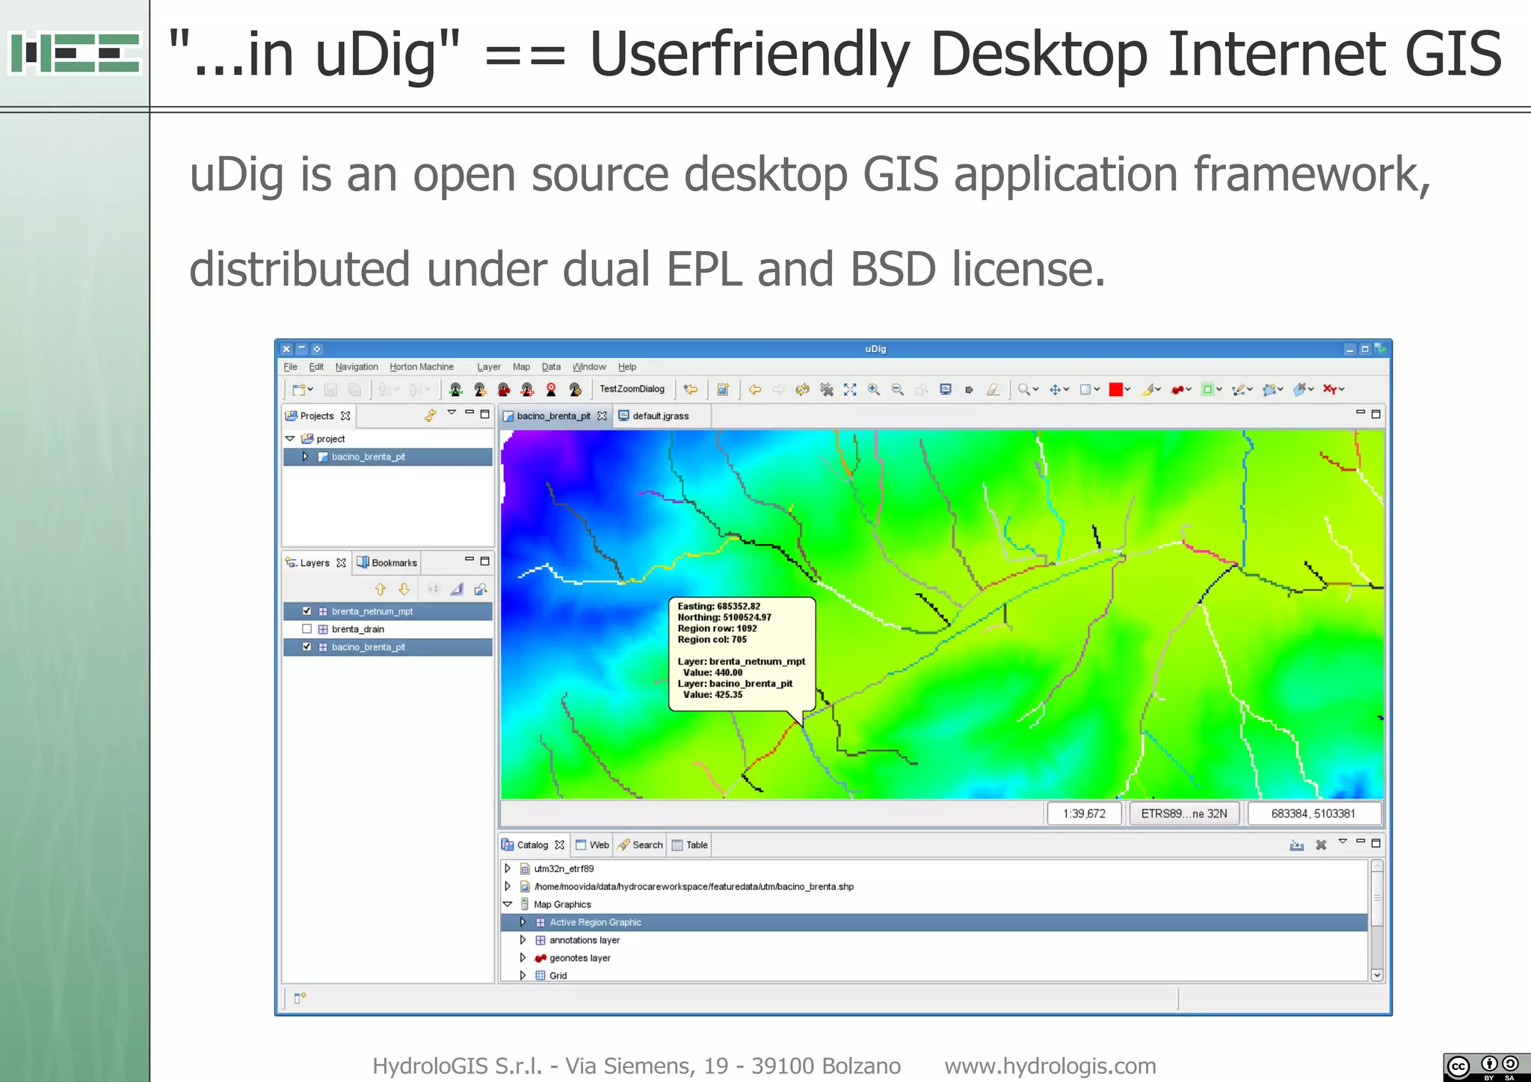1531x1082 pixels.
Task: Close the bacino_brenta_pit editor tab
Action: (602, 416)
